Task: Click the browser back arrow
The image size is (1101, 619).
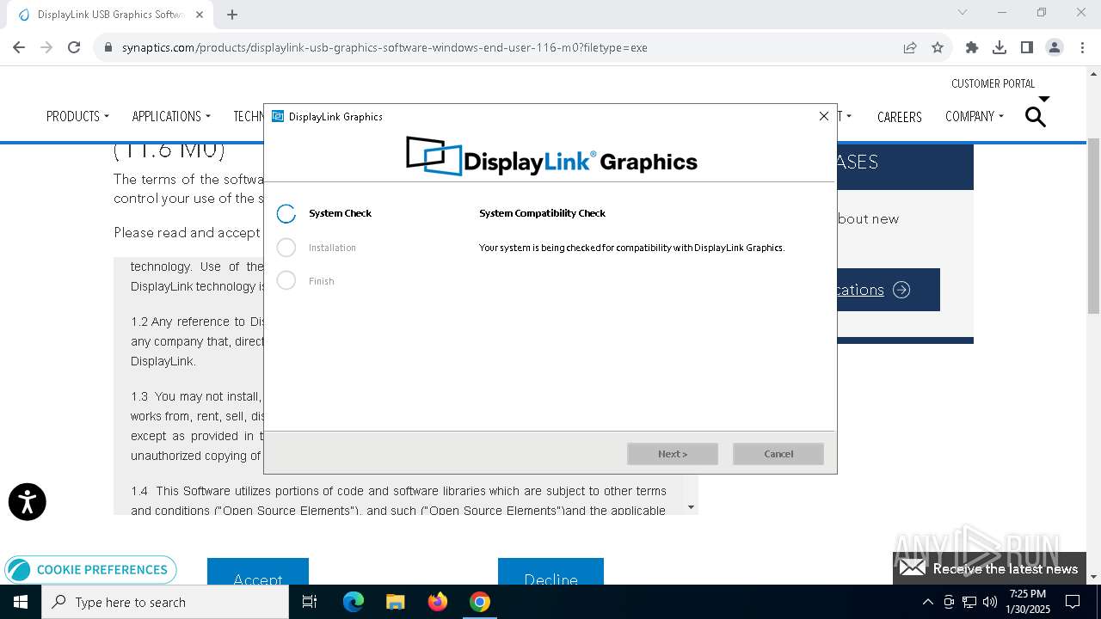Action: pos(19,47)
